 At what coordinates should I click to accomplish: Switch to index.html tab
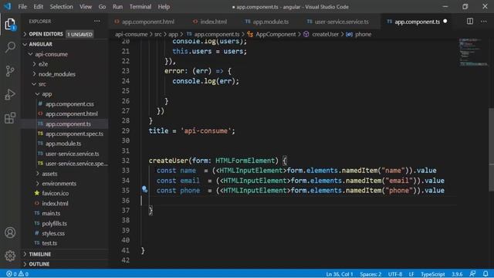(210, 22)
